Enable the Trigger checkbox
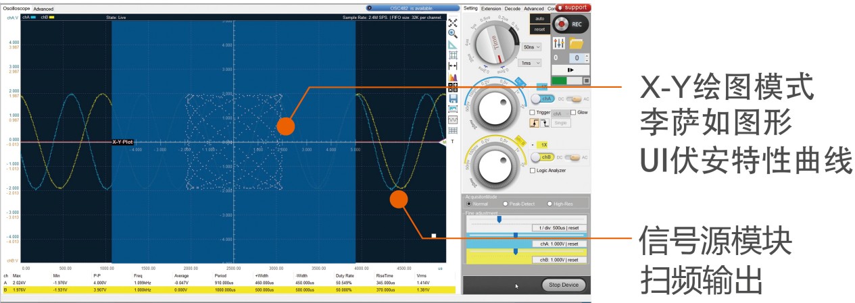Viewport: 855px width, 303px height. tap(533, 113)
